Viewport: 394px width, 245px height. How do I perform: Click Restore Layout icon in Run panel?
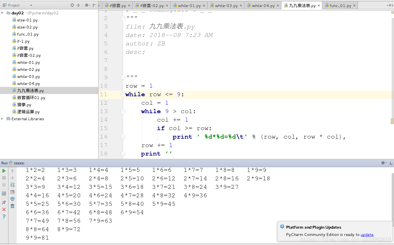[x=4, y=194]
